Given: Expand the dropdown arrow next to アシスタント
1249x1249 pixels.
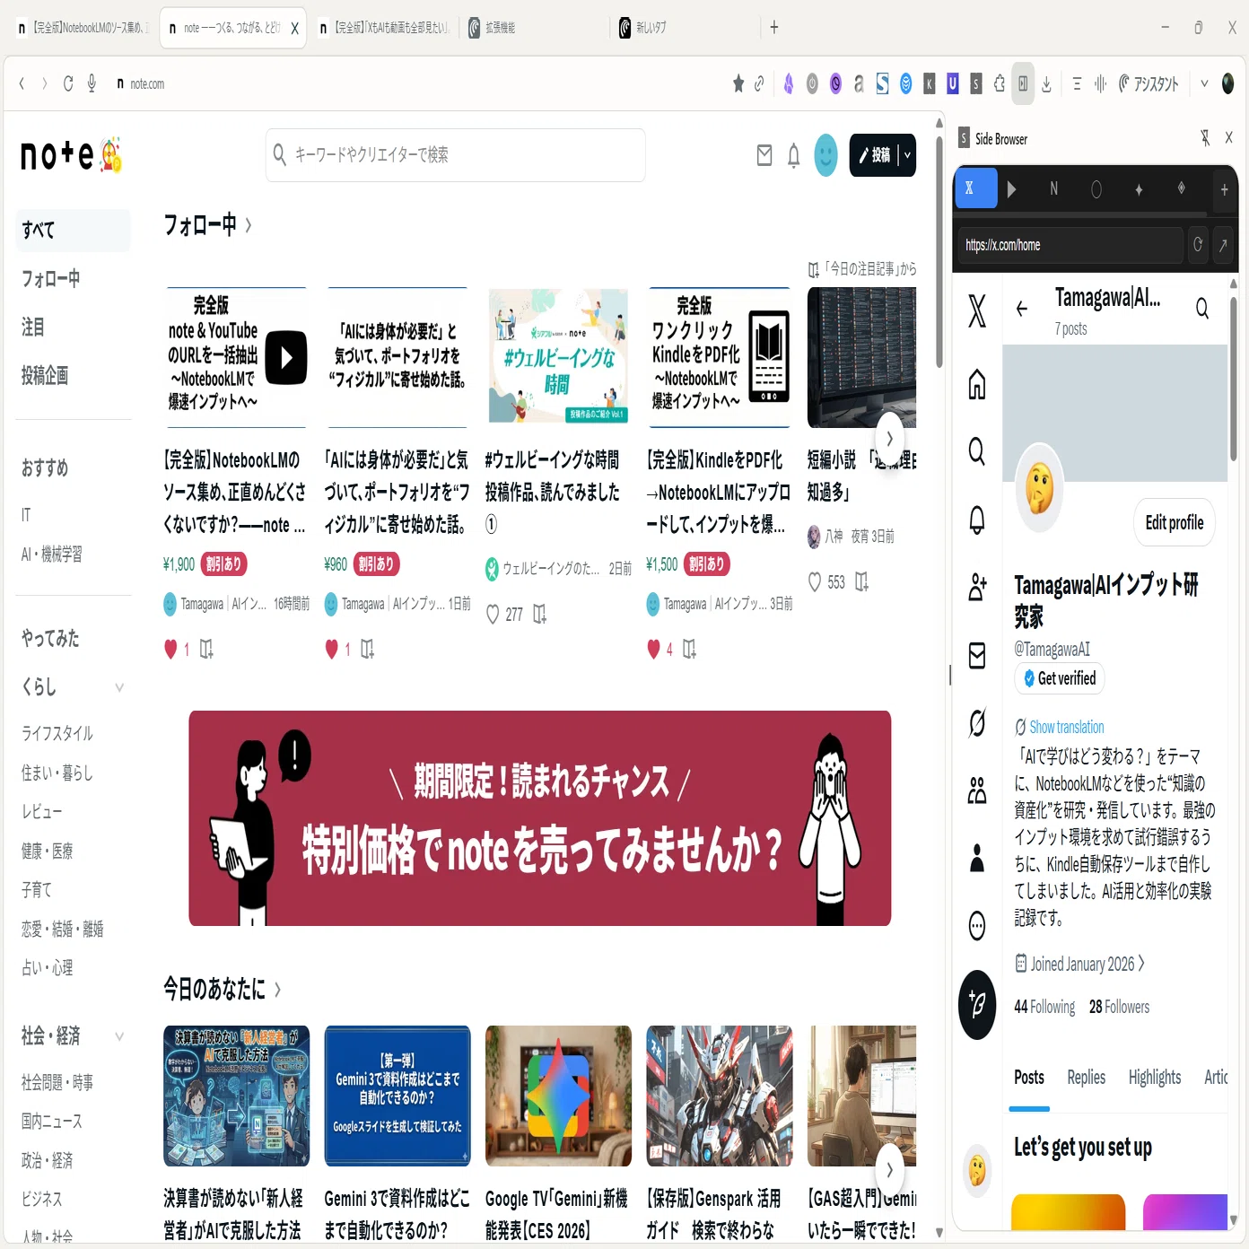Looking at the screenshot, I should point(1204,84).
